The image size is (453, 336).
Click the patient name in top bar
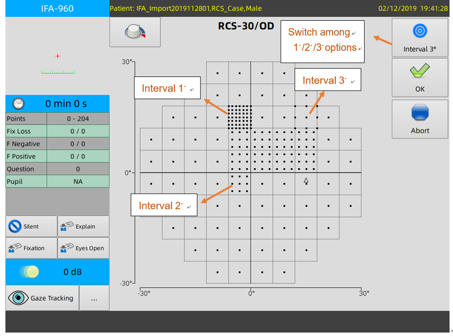[x=186, y=8]
